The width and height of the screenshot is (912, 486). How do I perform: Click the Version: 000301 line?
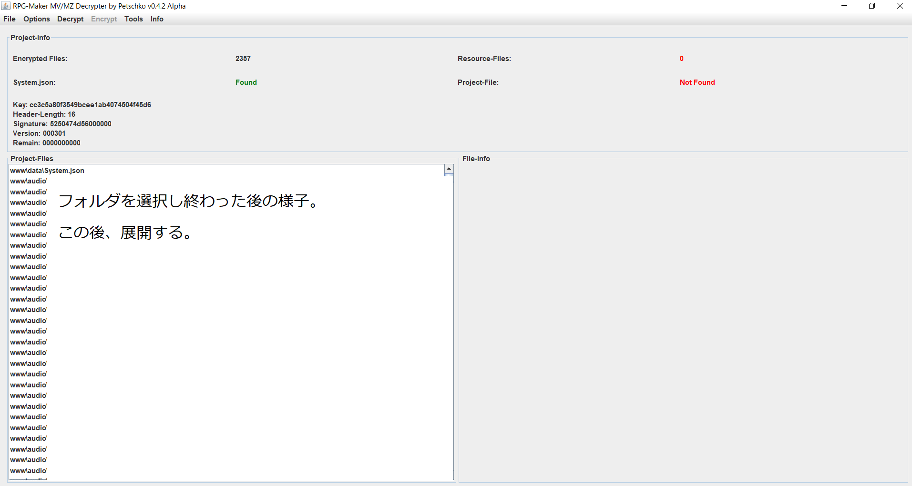tap(39, 133)
